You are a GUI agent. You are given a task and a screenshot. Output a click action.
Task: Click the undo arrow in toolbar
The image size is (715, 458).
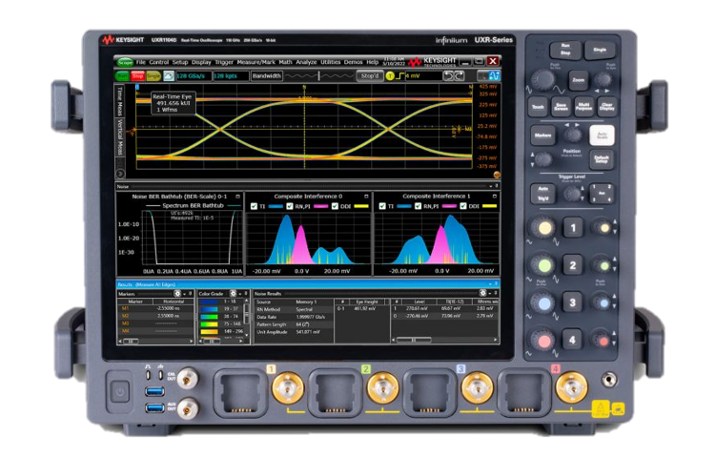449,75
